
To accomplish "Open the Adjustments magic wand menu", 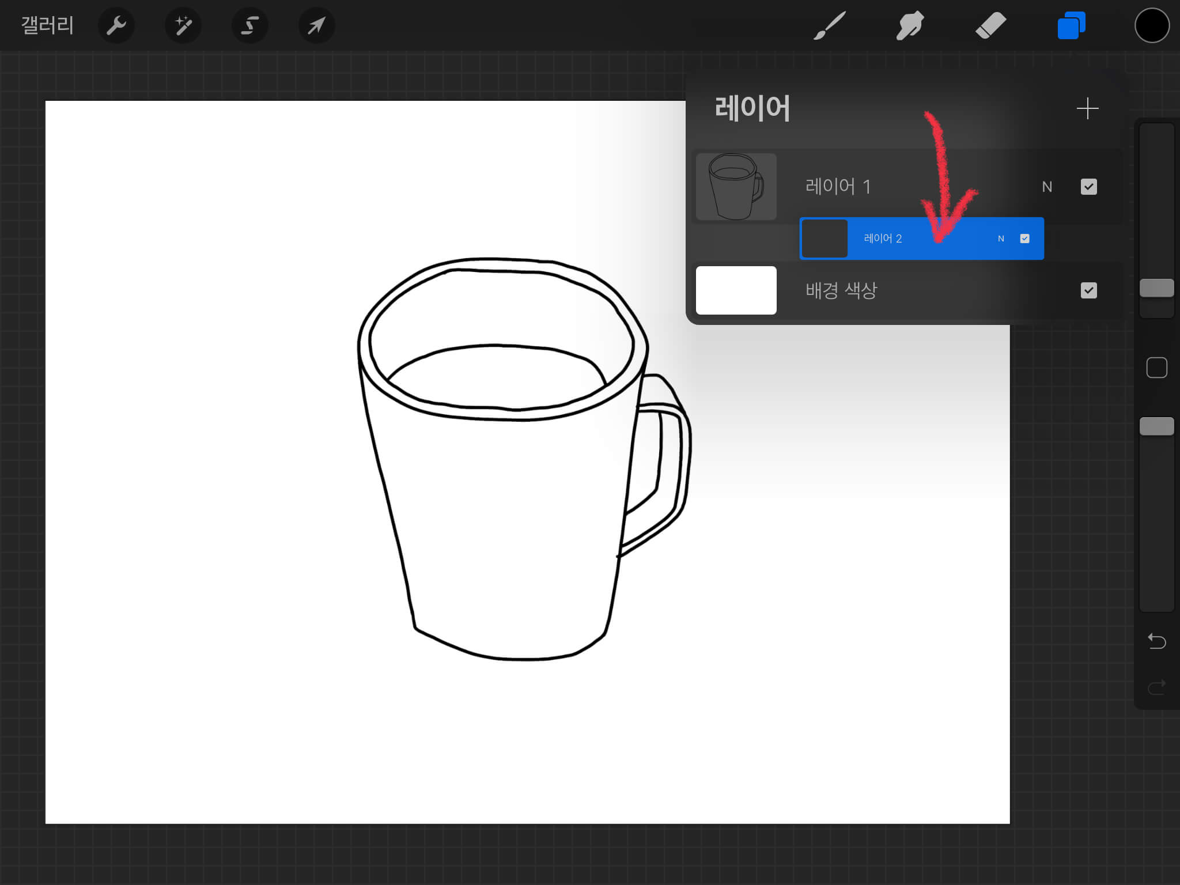I will [x=183, y=25].
